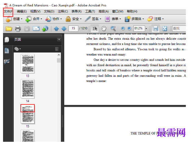Click the 合并 combine files icon
191x142 pixels.
[x=28, y=19]
